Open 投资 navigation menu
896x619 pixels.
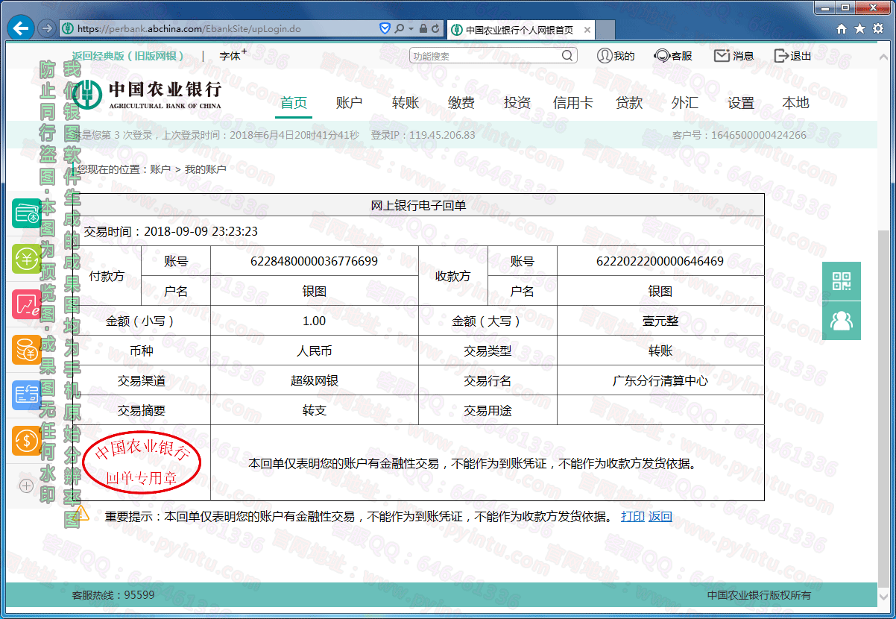pos(517,103)
